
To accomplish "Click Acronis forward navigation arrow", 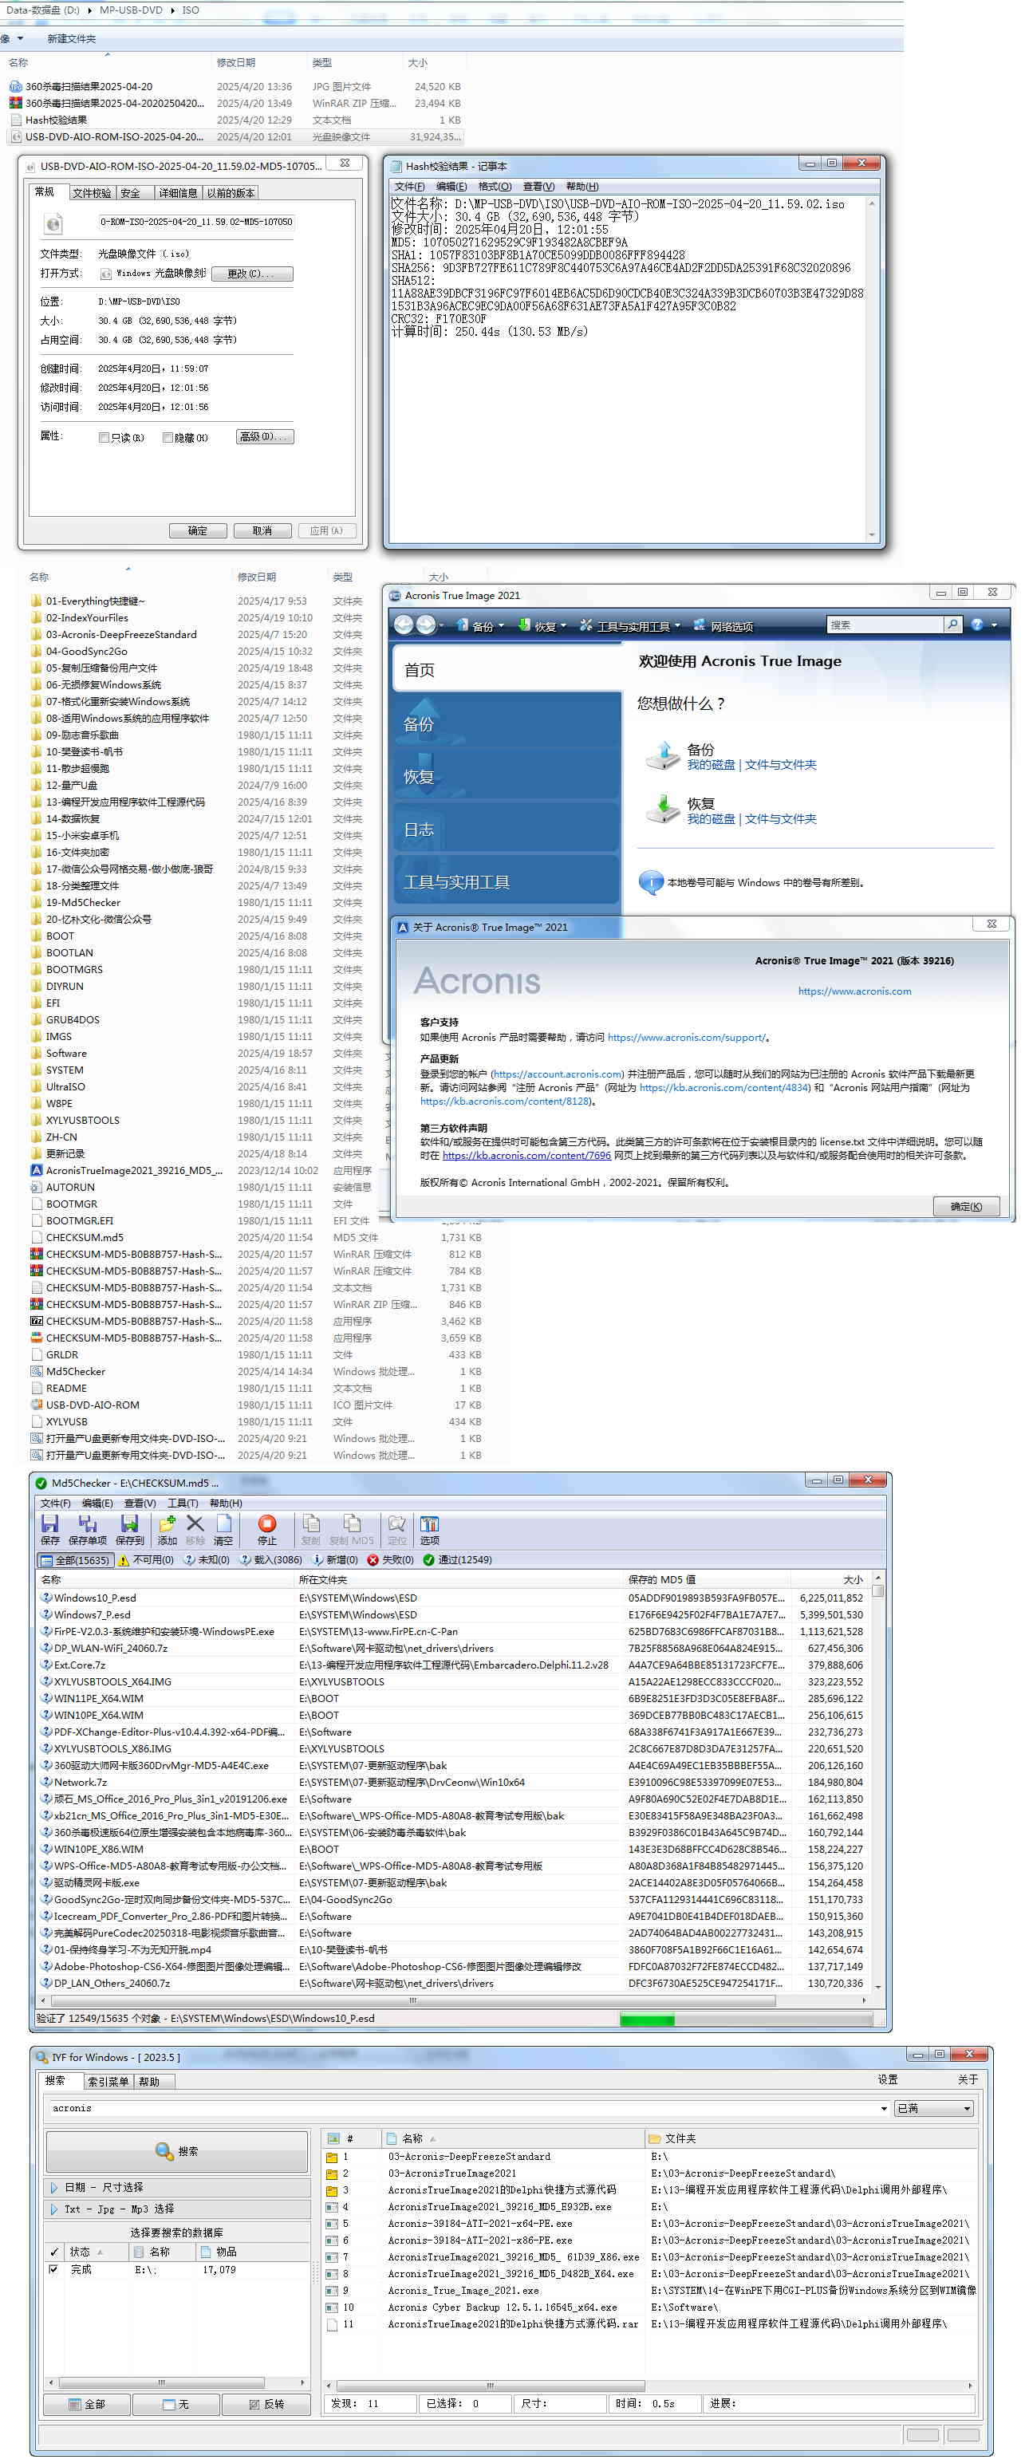I will [x=427, y=625].
